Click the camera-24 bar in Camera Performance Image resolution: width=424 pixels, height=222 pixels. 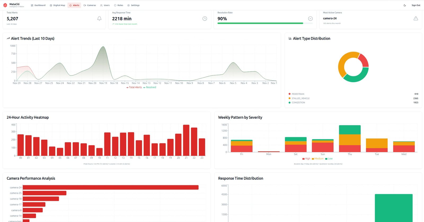pyautogui.click(x=111, y=188)
